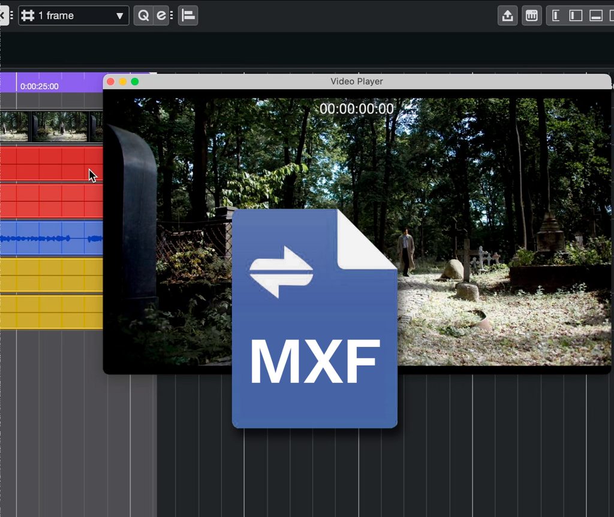
Task: Click the partially visible rightmost layout icon
Action: click(x=611, y=16)
